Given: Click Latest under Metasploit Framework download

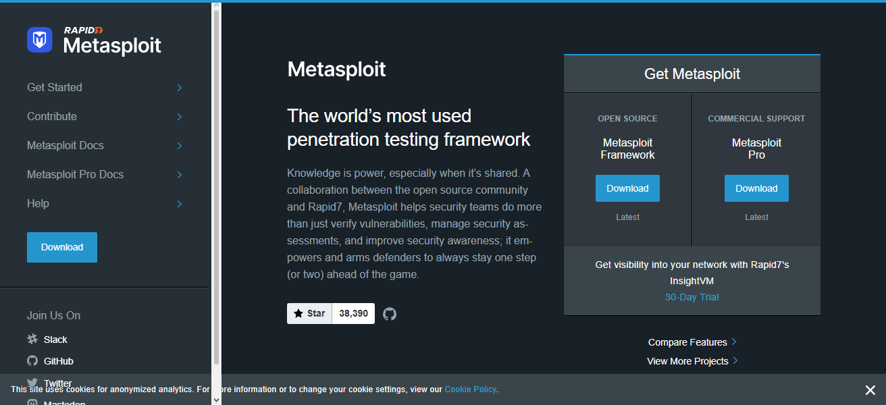Looking at the screenshot, I should [627, 217].
